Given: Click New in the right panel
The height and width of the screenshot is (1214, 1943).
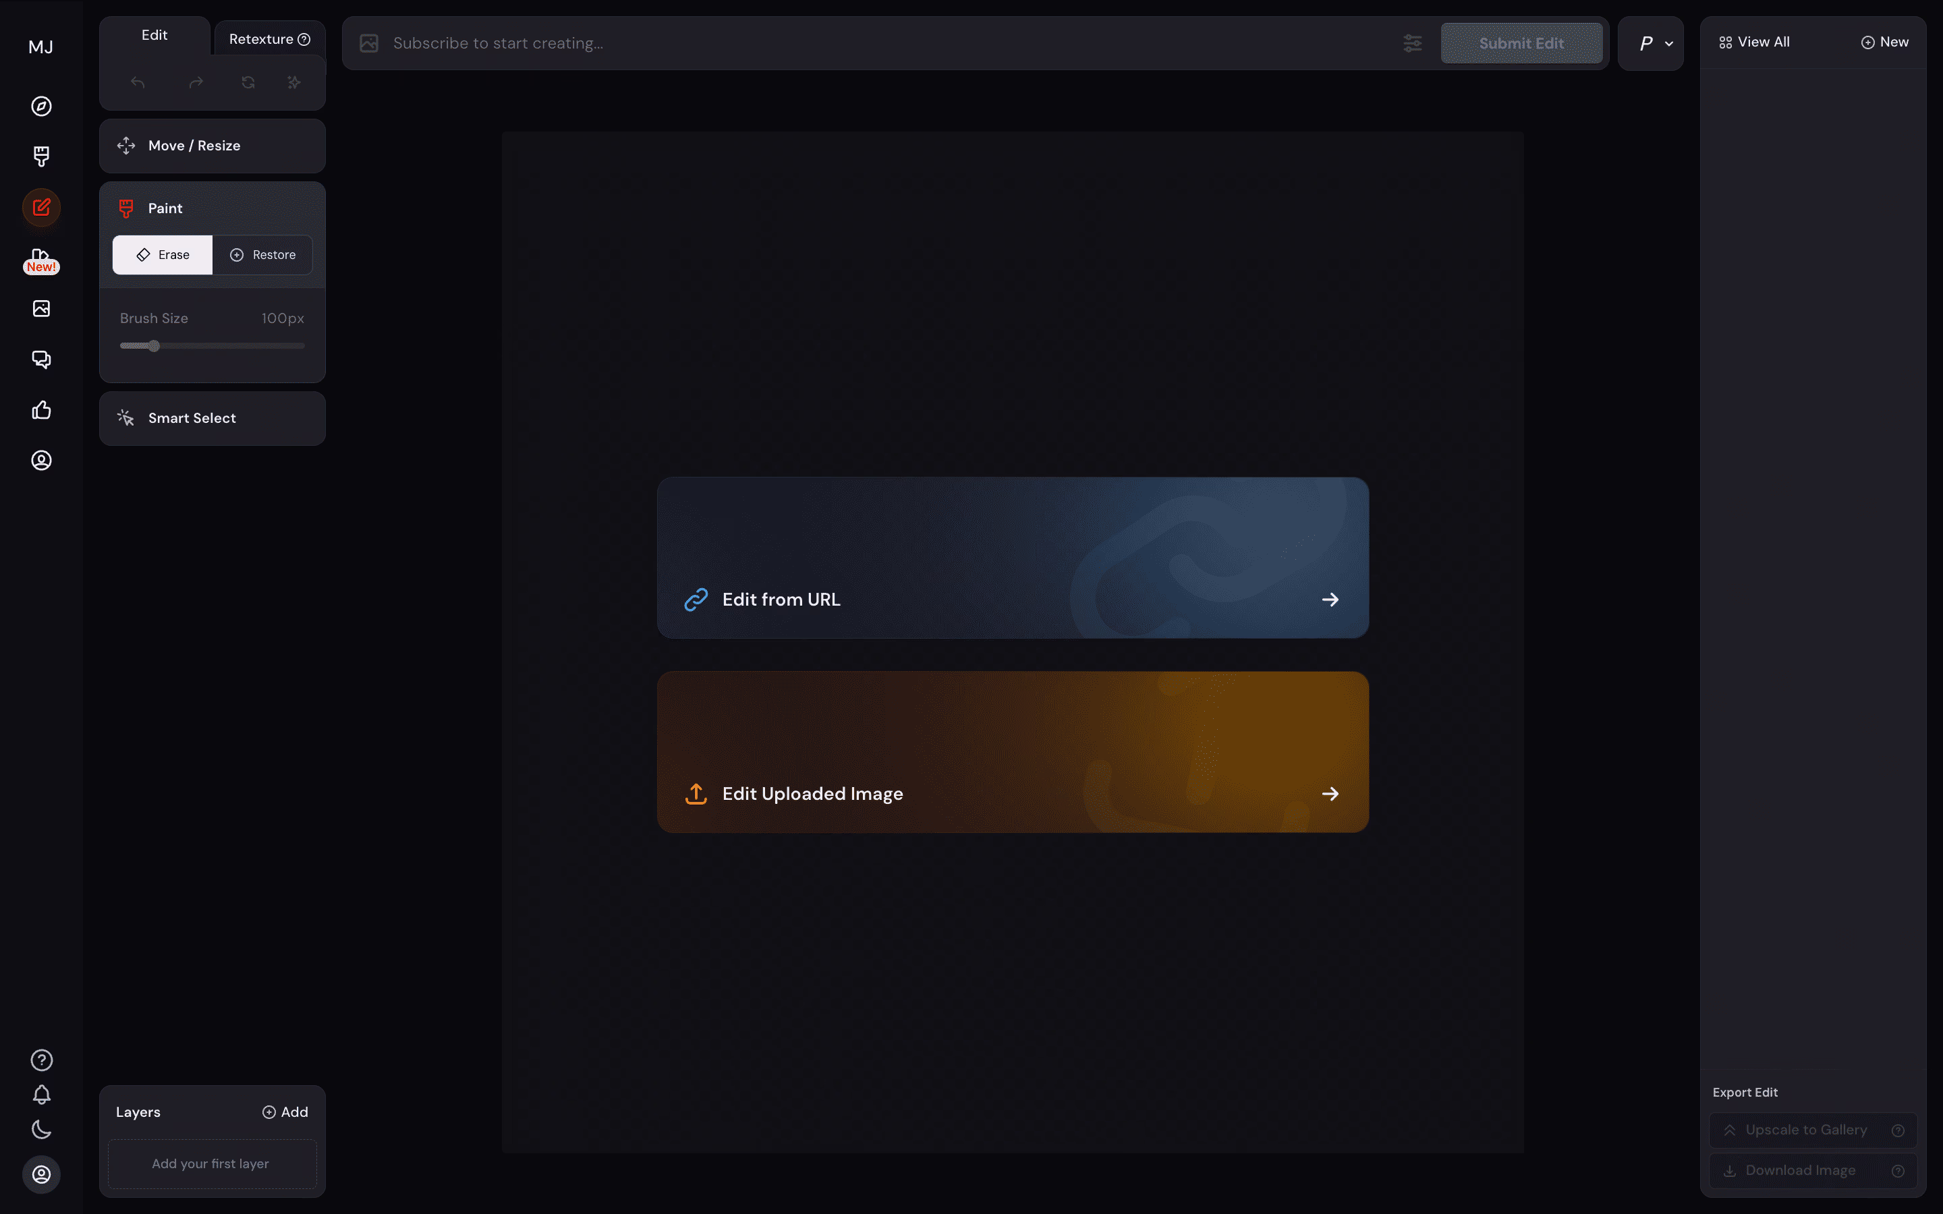Looking at the screenshot, I should pyautogui.click(x=1884, y=42).
